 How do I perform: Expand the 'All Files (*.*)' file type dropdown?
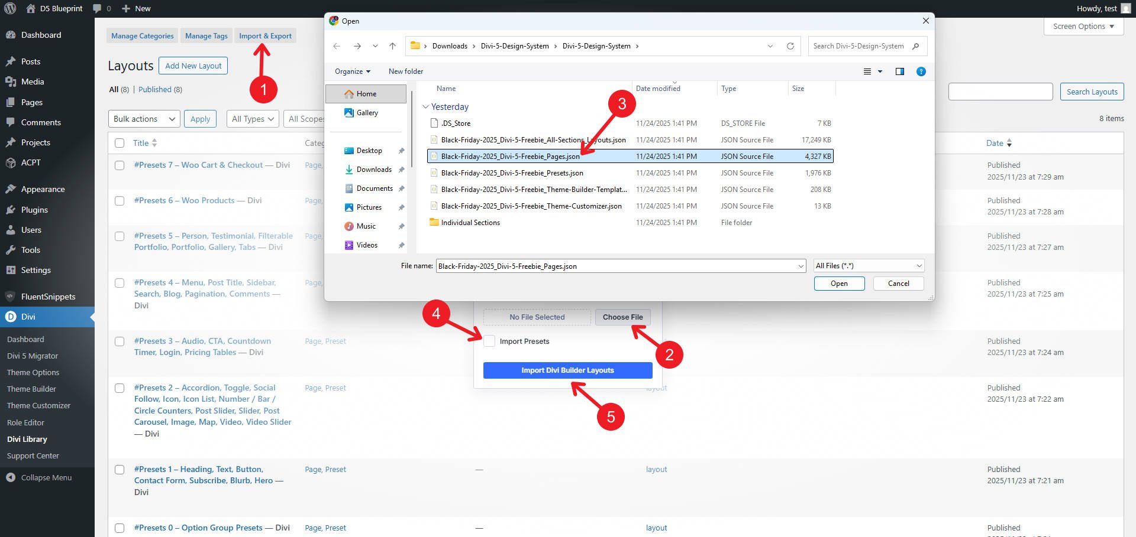(x=867, y=266)
